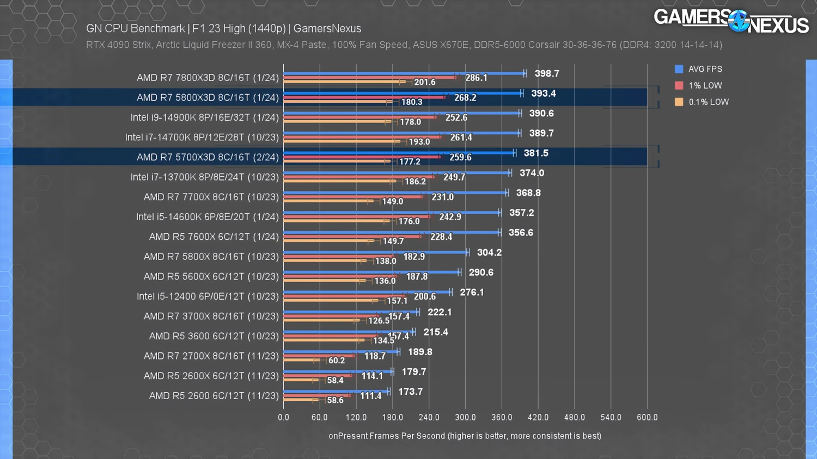Viewport: 817px width, 459px height.
Task: Click the orange 0.1% LOW legend swatch
Action: 679,102
